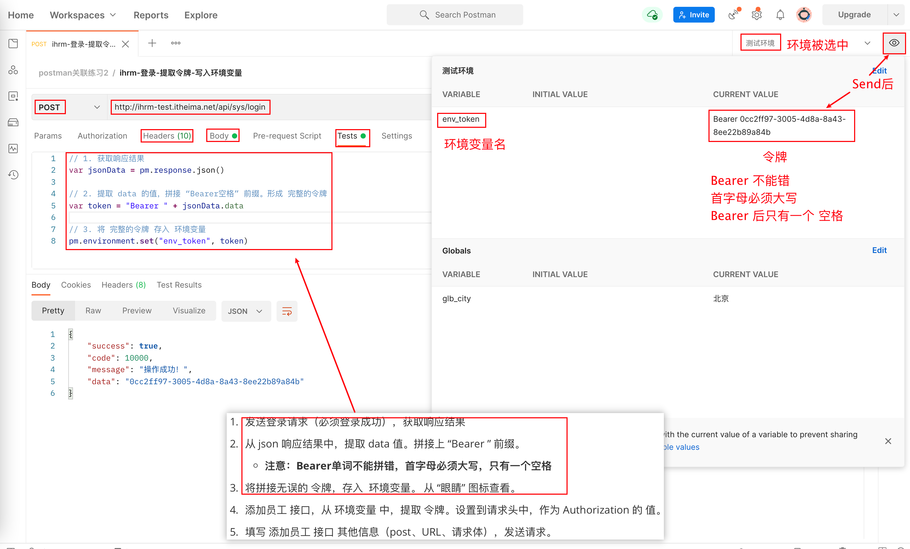Click the search magnifier icon
This screenshot has width=910, height=549.
pyautogui.click(x=424, y=15)
